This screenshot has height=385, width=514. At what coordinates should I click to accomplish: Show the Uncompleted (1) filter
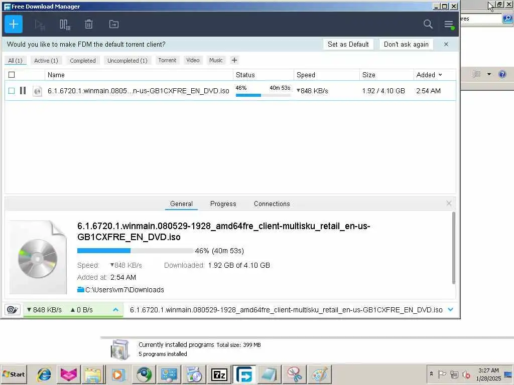coord(127,61)
